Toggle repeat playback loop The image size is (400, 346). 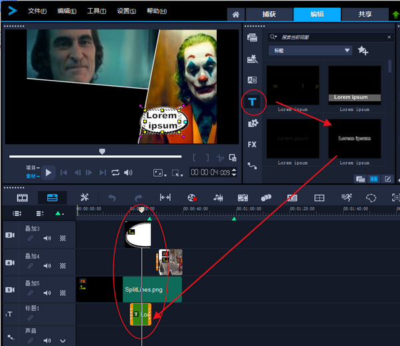coord(115,173)
